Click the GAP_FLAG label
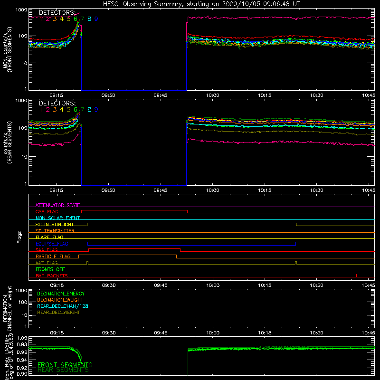 47,211
